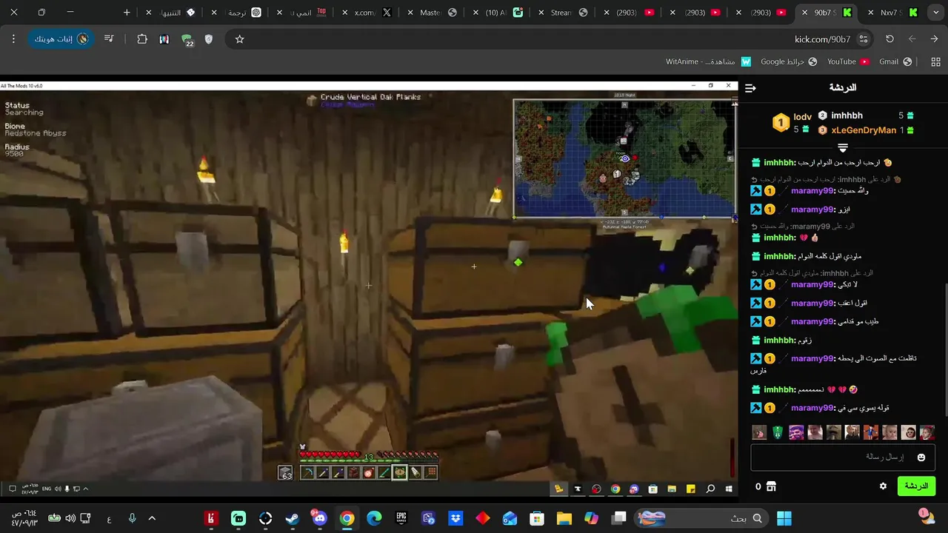Open chat settings gear icon
The height and width of the screenshot is (533, 948).
883,486
